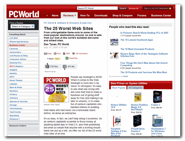
Task: Click the small arrow before News
Action: pyautogui.click(x=47, y=15)
